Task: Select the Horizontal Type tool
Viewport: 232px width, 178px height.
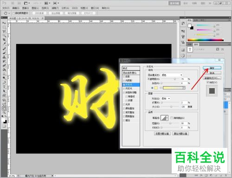Action: (4, 87)
